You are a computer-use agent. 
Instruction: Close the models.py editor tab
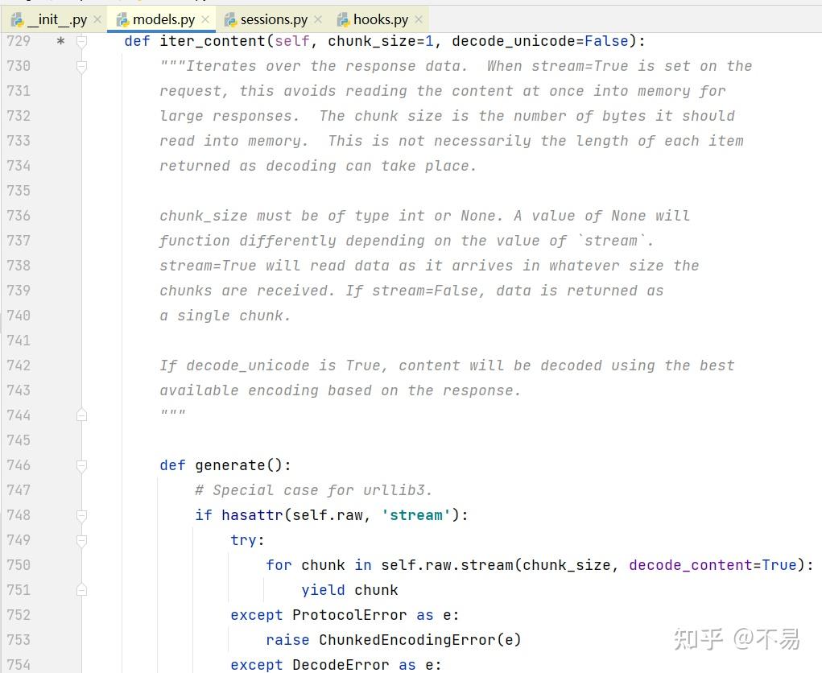point(205,19)
